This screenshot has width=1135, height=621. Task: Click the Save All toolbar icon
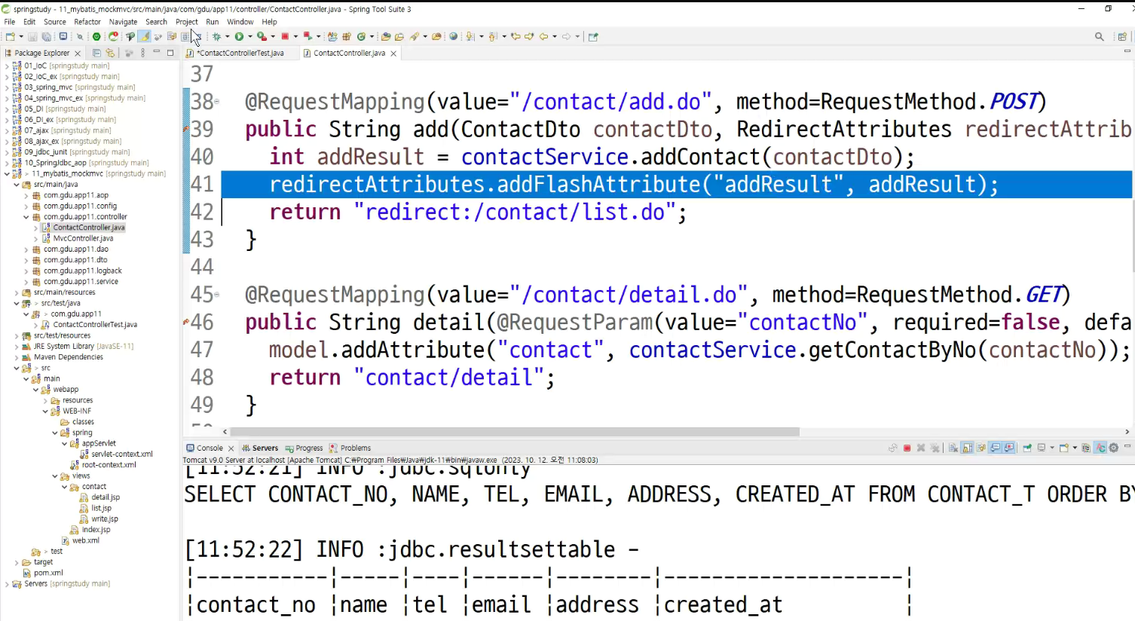coord(47,36)
